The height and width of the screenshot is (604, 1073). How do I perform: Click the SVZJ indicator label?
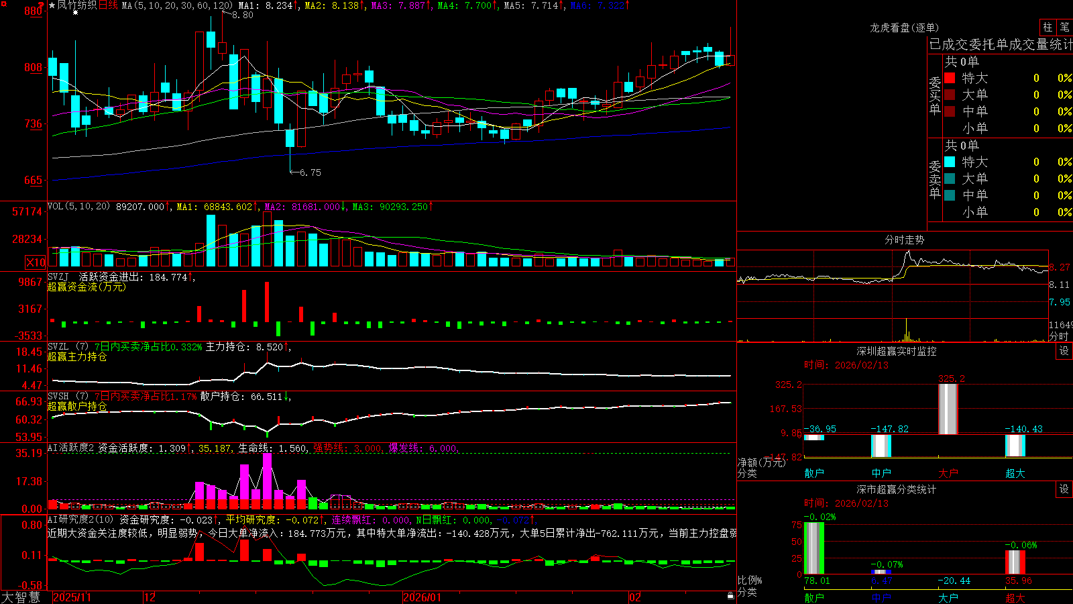pos(58,276)
